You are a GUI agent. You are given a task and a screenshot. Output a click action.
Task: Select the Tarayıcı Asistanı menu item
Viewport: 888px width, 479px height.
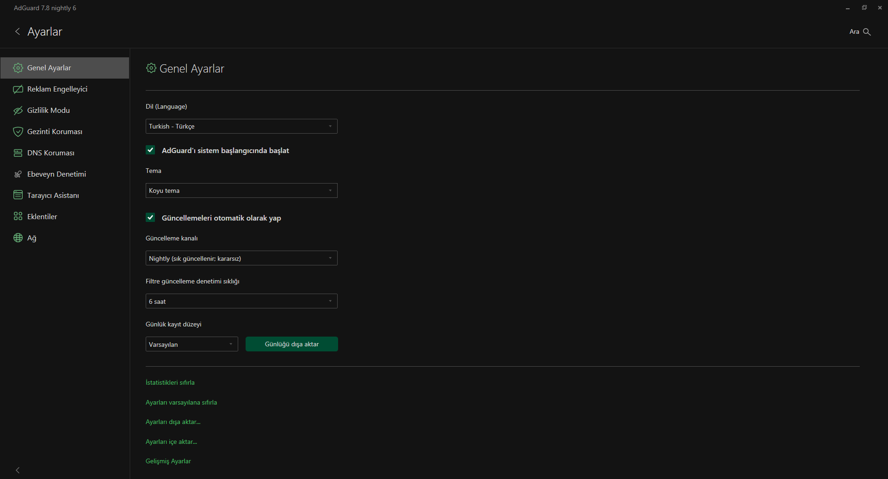65,195
